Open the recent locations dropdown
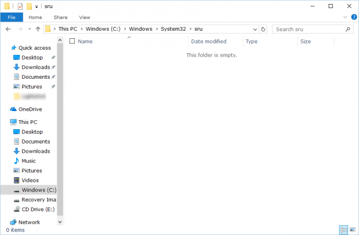 tap(29, 29)
